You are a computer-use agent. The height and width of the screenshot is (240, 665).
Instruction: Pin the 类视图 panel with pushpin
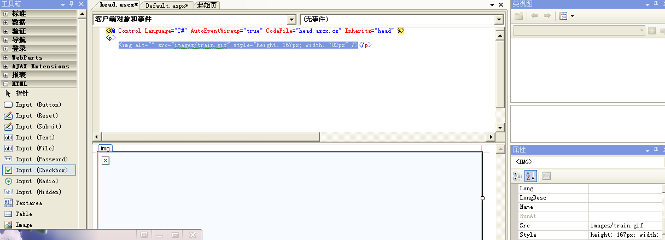click(656, 4)
